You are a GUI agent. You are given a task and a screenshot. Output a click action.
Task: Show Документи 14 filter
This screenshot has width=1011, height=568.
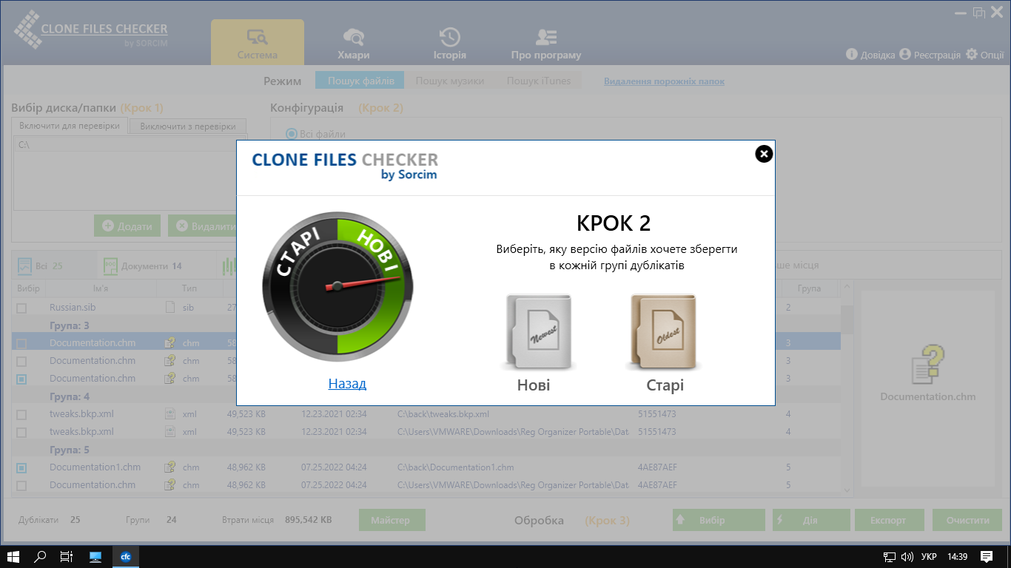143,266
